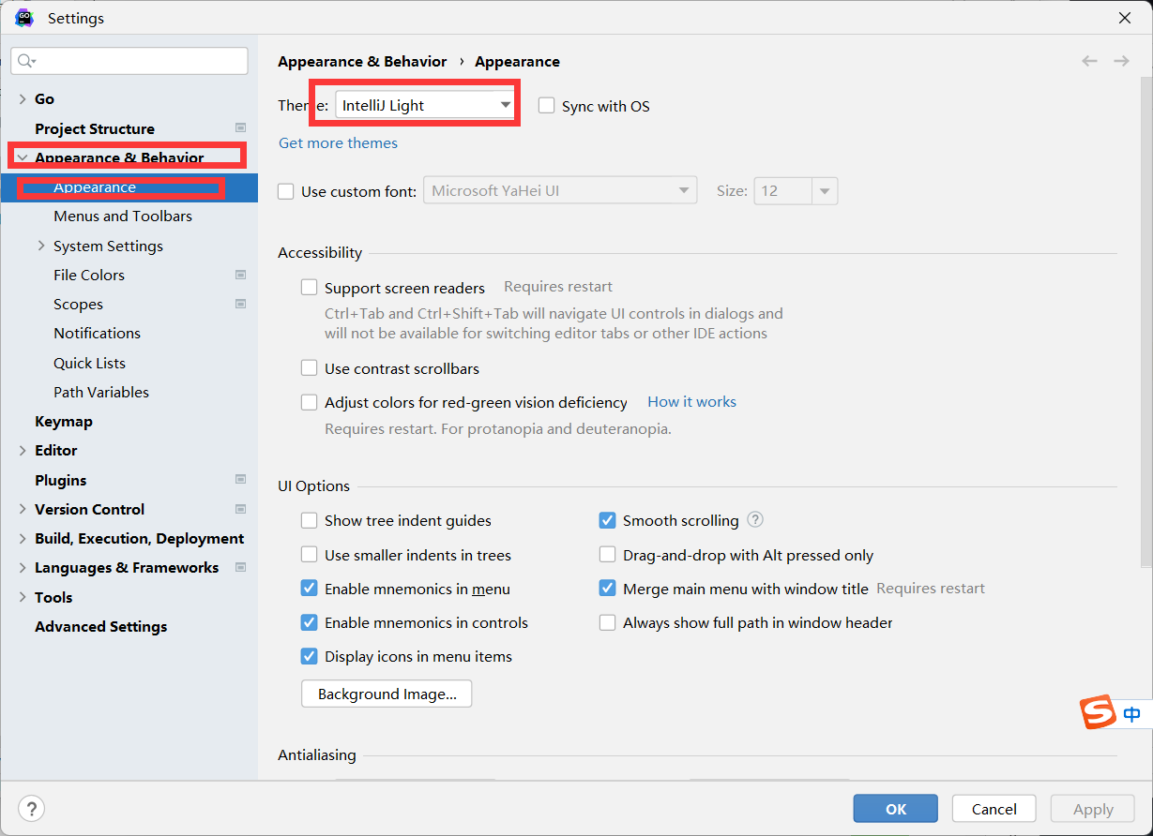Click the File Colors project-level icon
1153x836 pixels.
pos(240,275)
